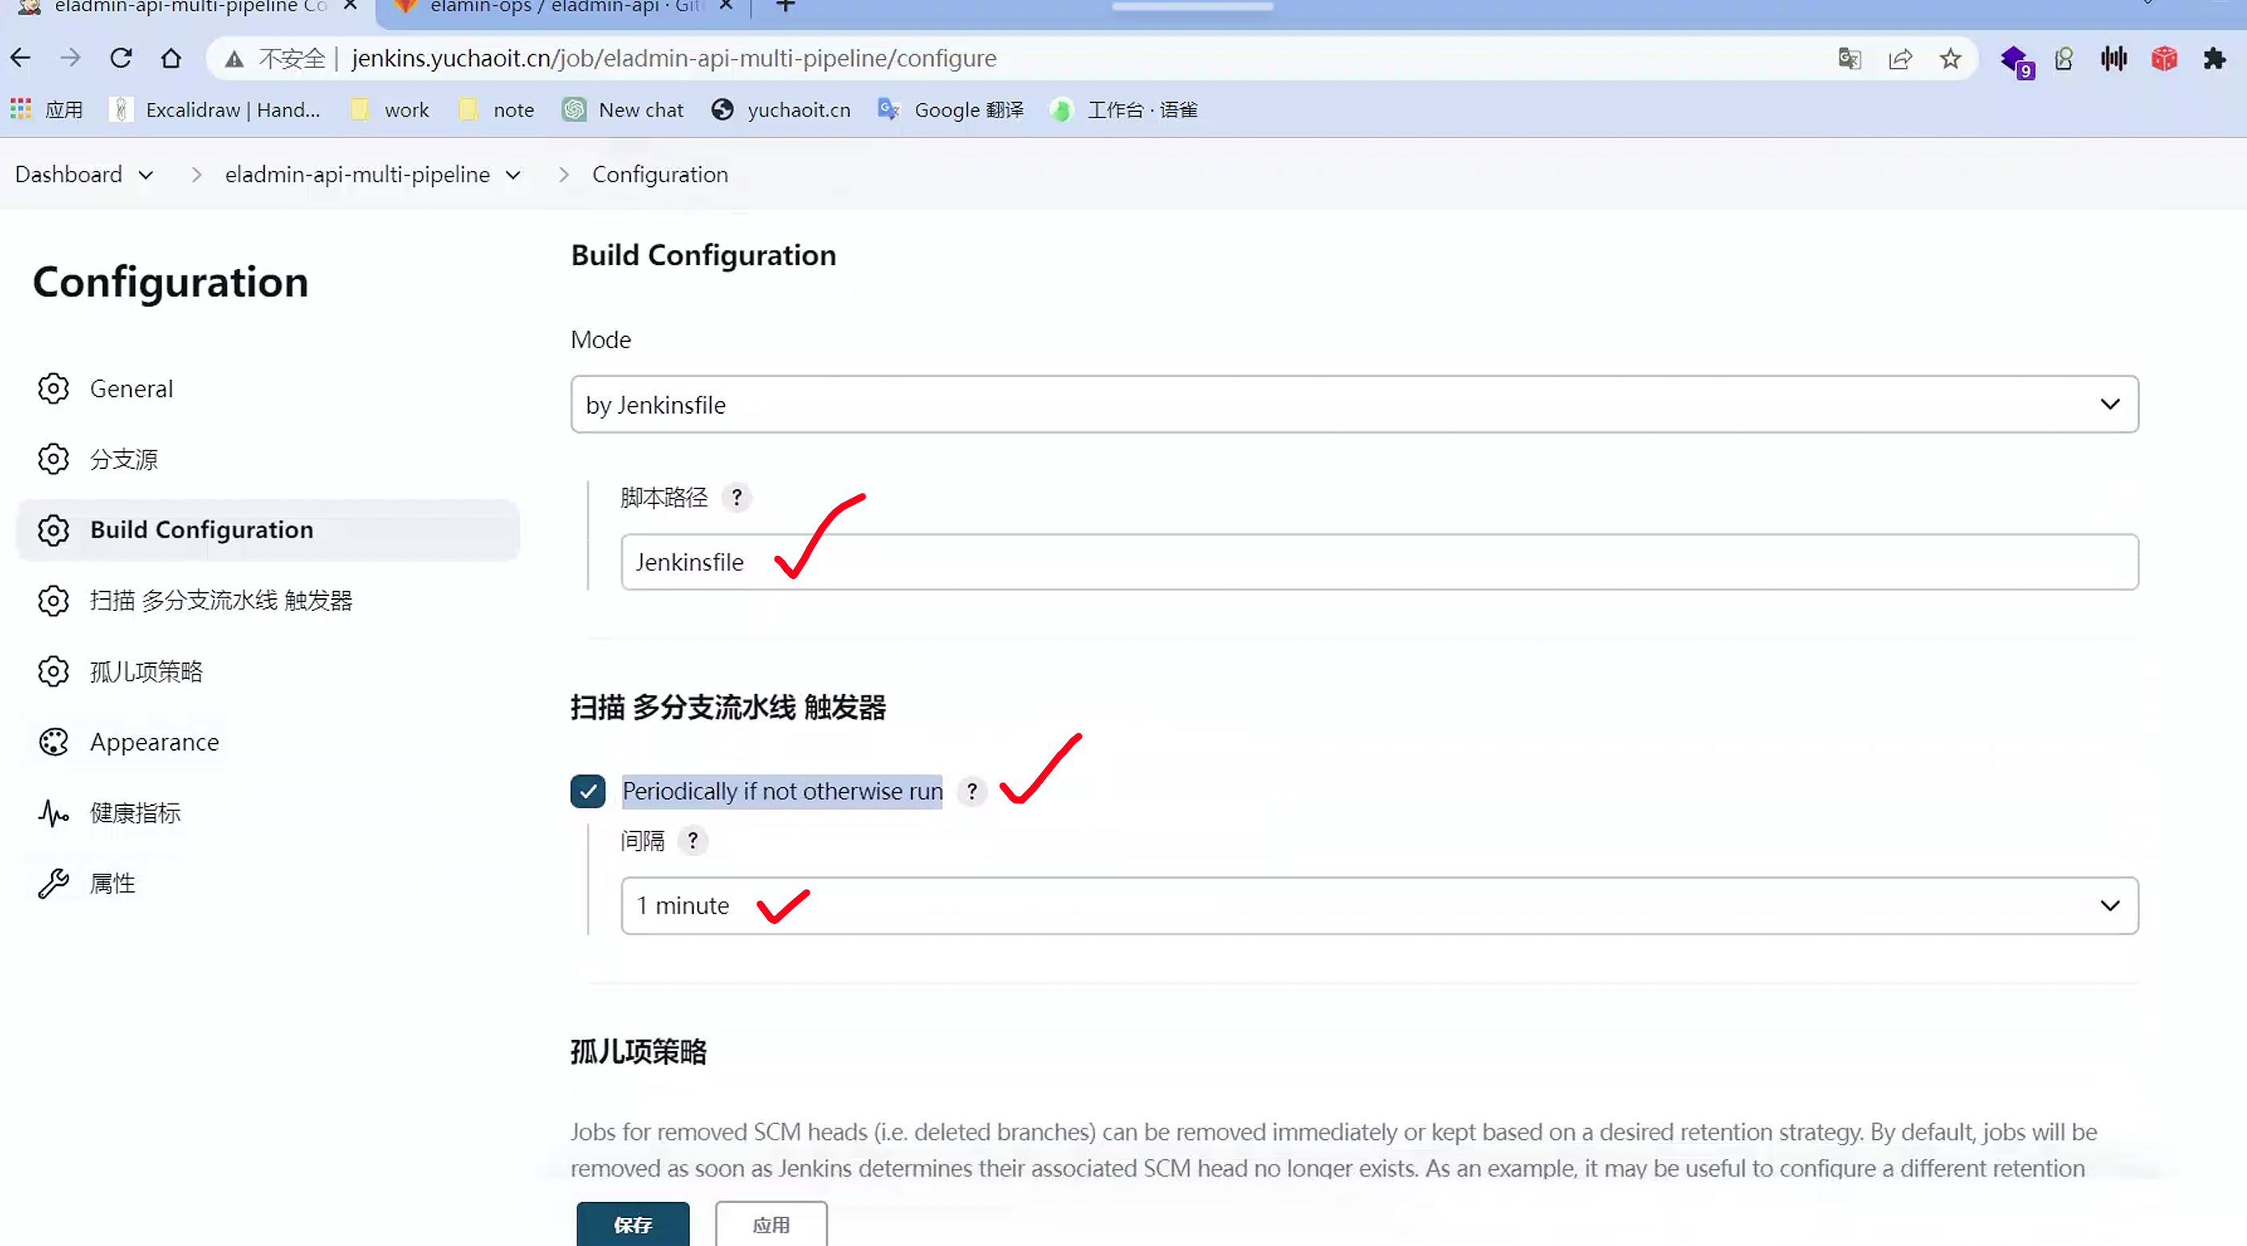The width and height of the screenshot is (2247, 1246).
Task: Bookmark this page with star icon
Action: (x=1951, y=58)
